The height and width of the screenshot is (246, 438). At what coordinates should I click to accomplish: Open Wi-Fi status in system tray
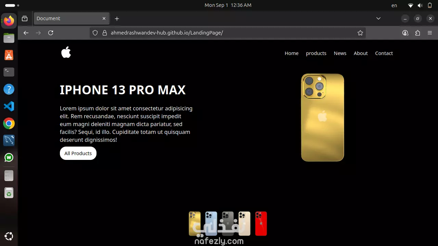click(411, 5)
